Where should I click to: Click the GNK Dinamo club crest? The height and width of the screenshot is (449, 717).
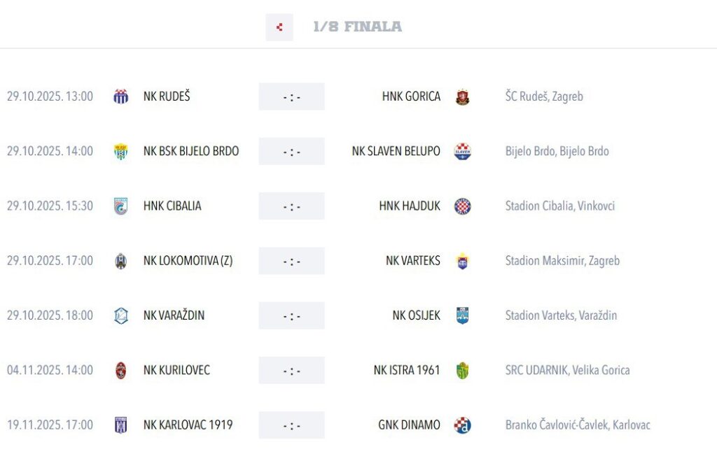tap(462, 425)
